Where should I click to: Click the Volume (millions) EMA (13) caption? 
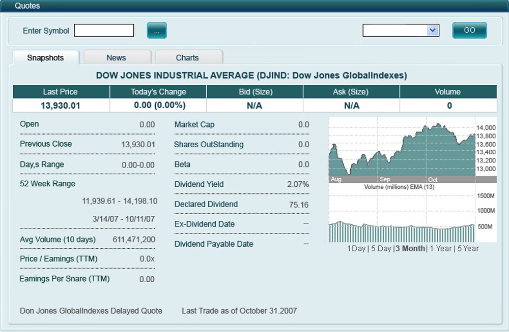point(399,187)
